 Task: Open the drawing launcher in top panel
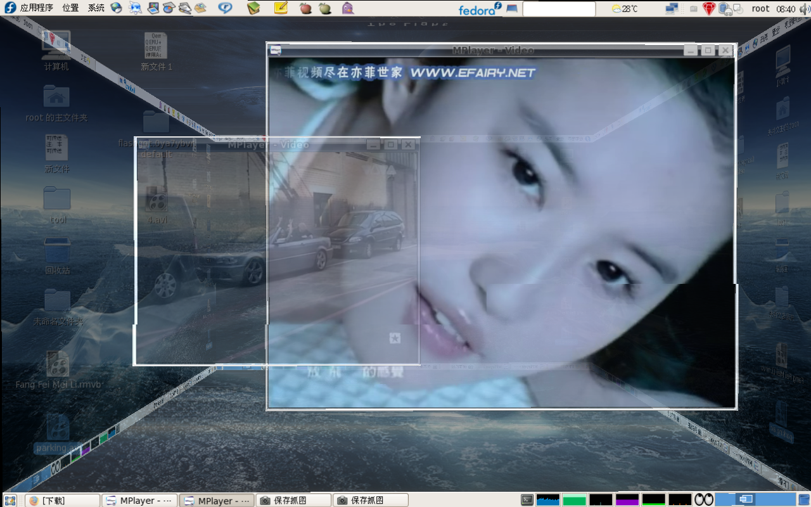tap(200, 8)
